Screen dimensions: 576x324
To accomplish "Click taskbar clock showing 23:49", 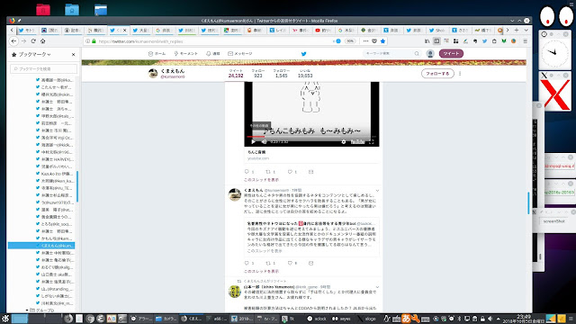I will click(x=524, y=319).
